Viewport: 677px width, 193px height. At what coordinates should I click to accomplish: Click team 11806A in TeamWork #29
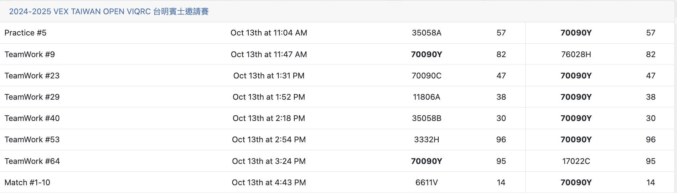coord(427,97)
